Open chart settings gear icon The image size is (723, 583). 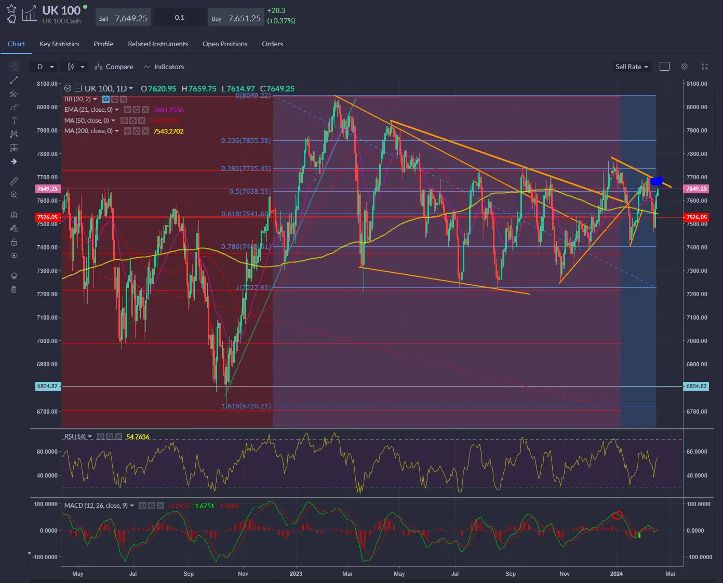tap(685, 67)
